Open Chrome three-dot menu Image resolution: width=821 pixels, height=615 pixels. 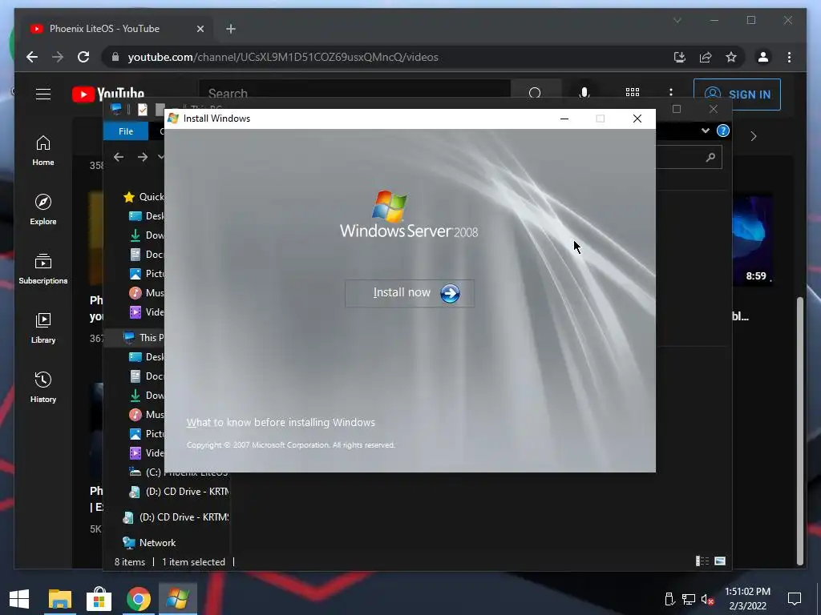[x=789, y=57]
